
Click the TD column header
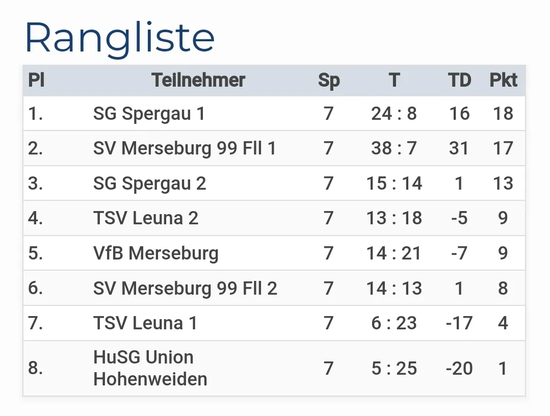tap(459, 81)
